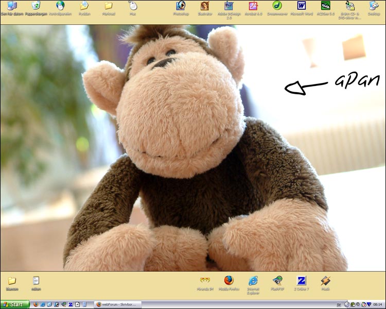This screenshot has width=386, height=309.
Task: Expand hidden system tray icons arrow
Action: pyautogui.click(x=346, y=304)
